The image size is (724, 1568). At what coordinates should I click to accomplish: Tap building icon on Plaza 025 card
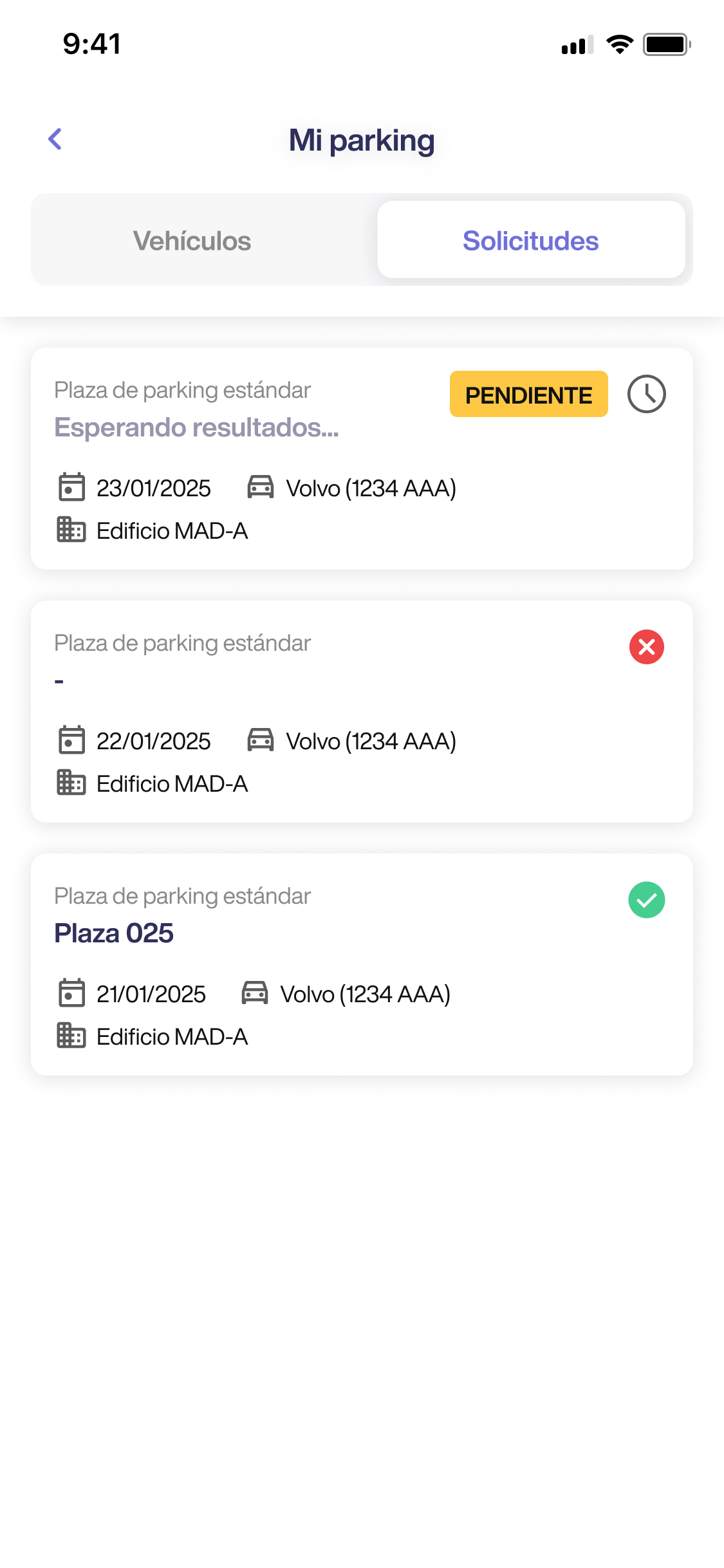(71, 1036)
